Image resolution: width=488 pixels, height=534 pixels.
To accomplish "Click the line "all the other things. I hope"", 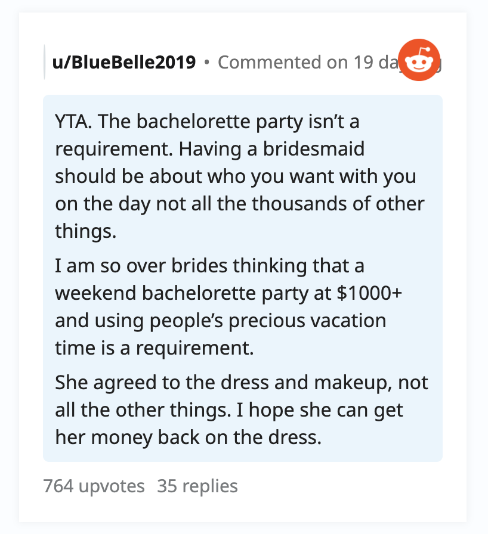I will pyautogui.click(x=229, y=410).
